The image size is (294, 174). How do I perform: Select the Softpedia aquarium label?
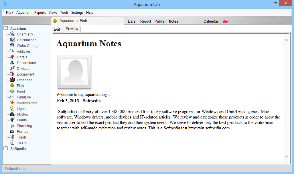point(18,149)
